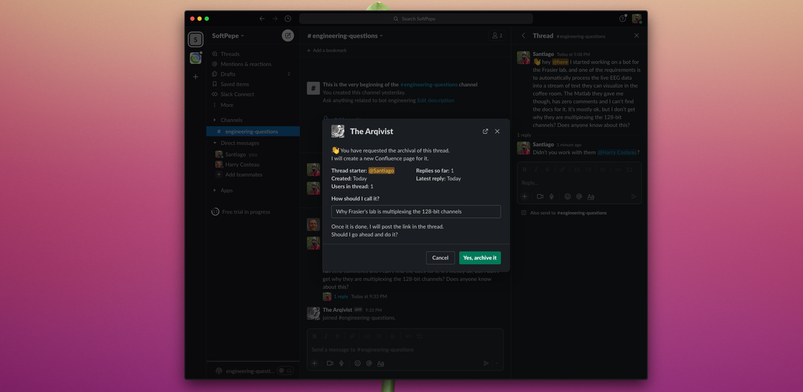
Task: Click the @Santiago thread starter mention
Action: coord(381,171)
